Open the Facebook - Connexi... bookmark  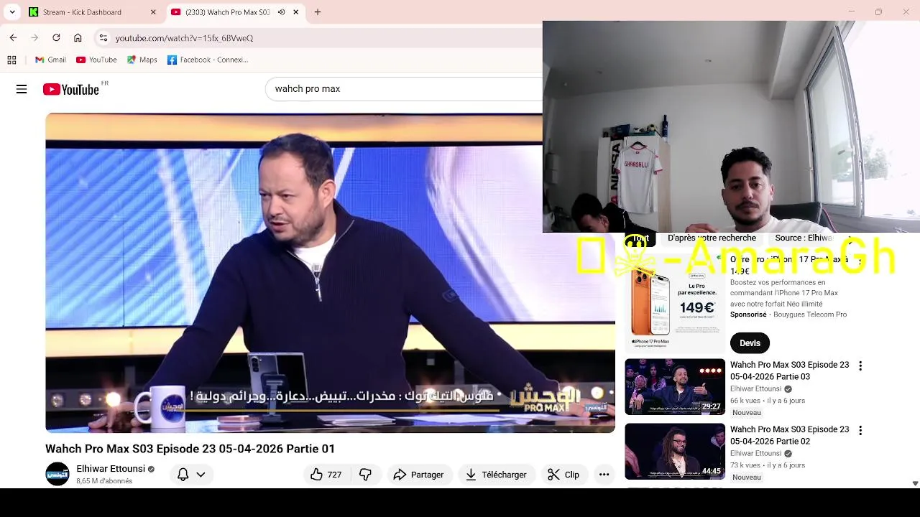pos(208,60)
